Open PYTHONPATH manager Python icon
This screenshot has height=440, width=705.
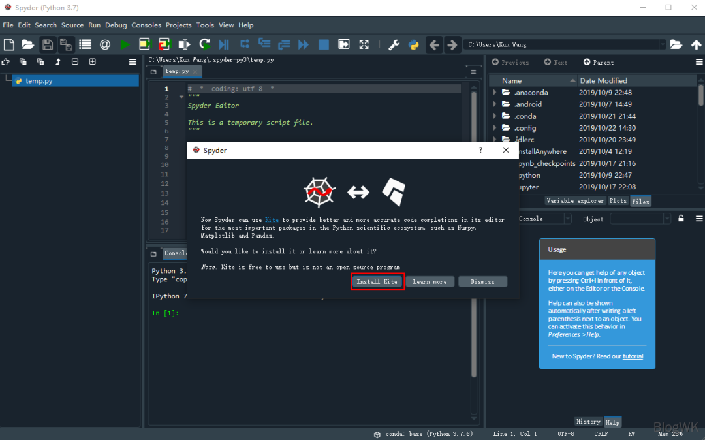click(x=414, y=44)
